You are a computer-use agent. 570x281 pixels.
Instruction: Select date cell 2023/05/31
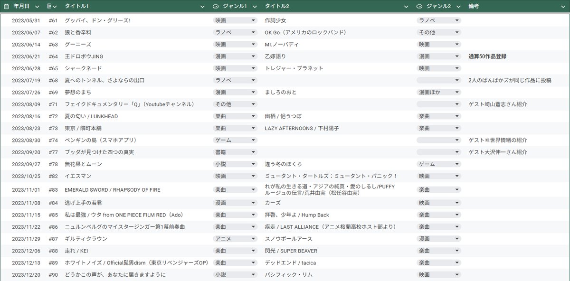tap(27, 20)
